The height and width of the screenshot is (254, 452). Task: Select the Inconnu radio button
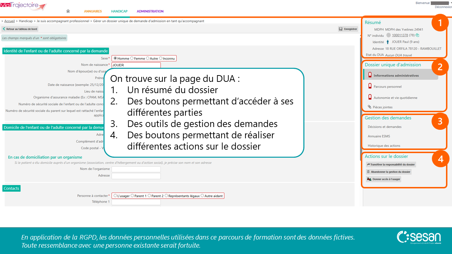(161, 58)
